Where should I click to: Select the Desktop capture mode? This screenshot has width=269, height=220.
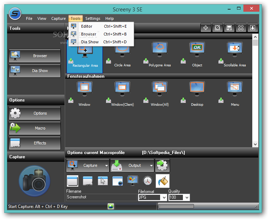[x=197, y=94]
